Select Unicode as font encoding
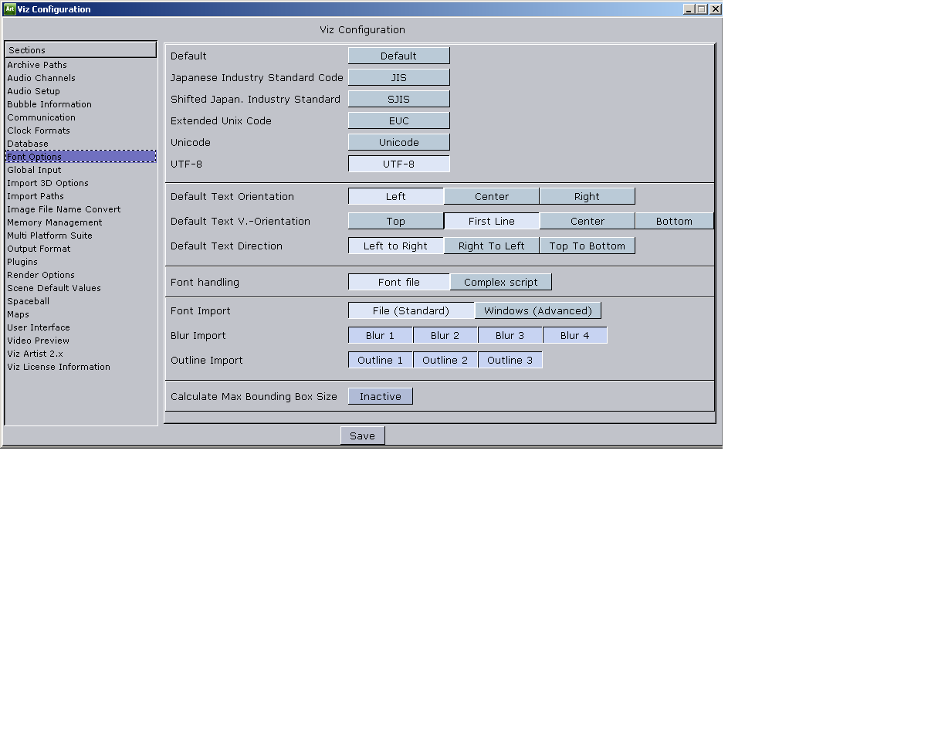Viewport: 938px width, 739px height. (x=398, y=141)
